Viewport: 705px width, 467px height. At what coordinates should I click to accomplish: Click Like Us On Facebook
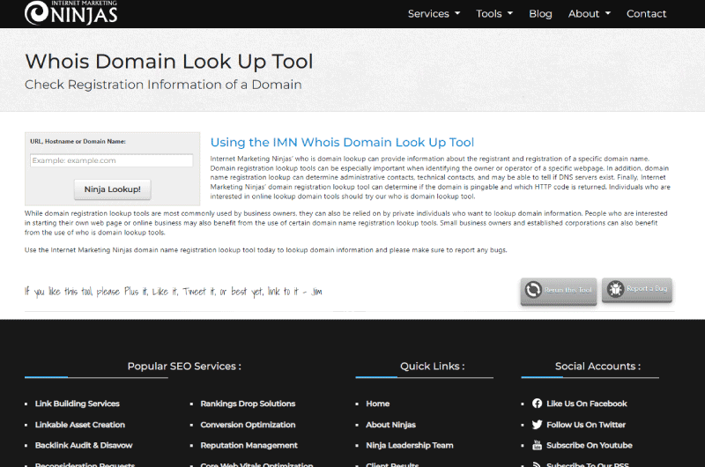click(x=587, y=404)
